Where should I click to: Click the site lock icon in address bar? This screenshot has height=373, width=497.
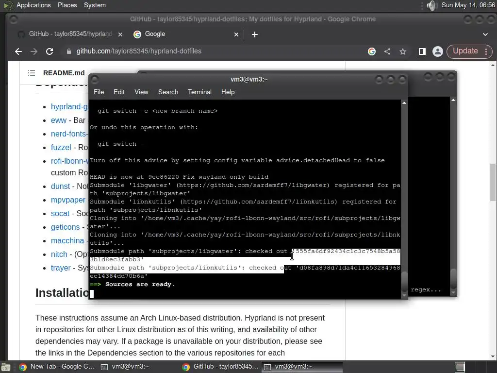pyautogui.click(x=69, y=51)
